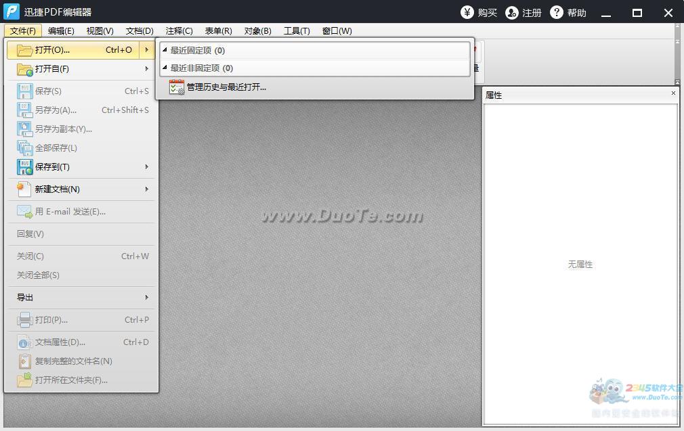Click the 注册 text link

coord(532,13)
